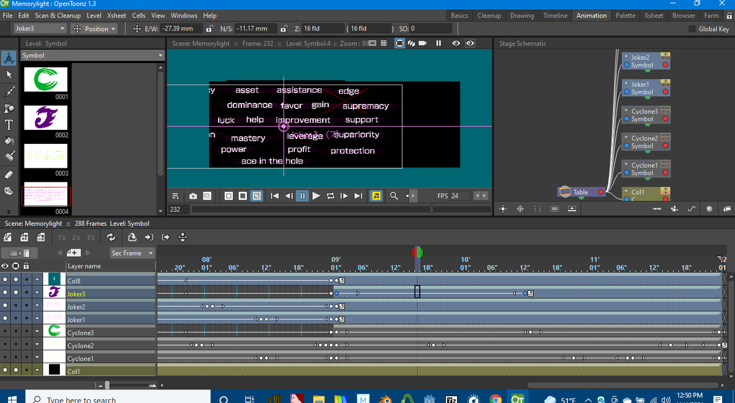Screen dimensions: 735x403
Task: Expand more tools at toolbar bottom
Action: 9,211
